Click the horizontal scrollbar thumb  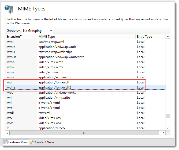click(84, 133)
